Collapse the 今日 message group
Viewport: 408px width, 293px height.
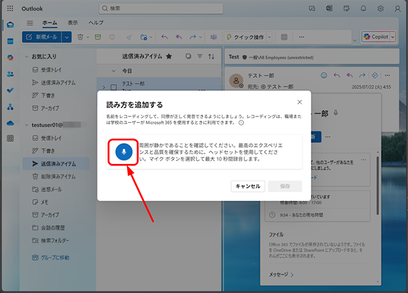pyautogui.click(x=114, y=71)
